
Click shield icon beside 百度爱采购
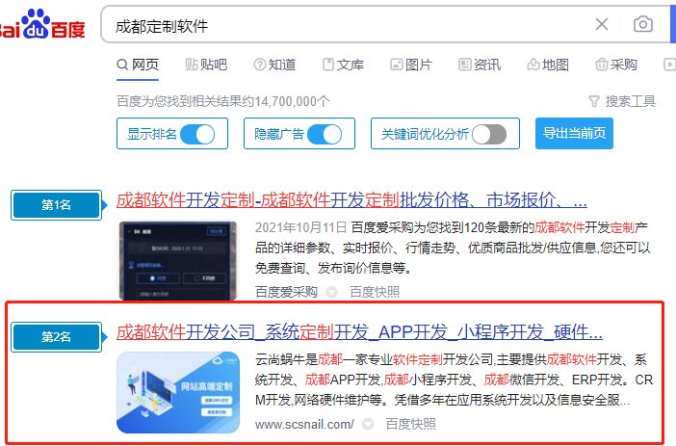tap(332, 292)
